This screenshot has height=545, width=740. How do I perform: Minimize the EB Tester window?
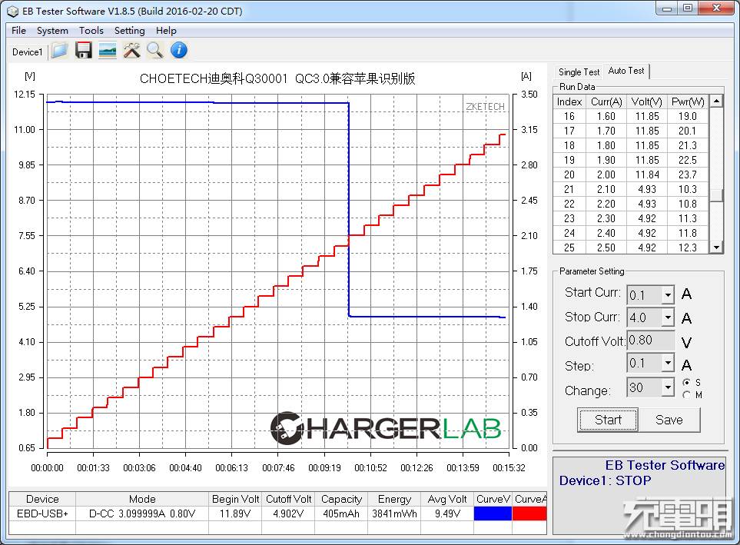coord(666,8)
